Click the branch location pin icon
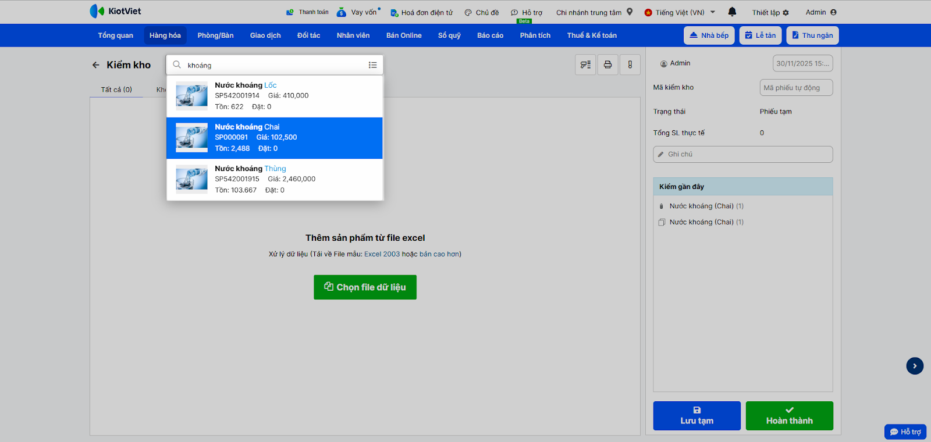The width and height of the screenshot is (931, 442). 630,12
